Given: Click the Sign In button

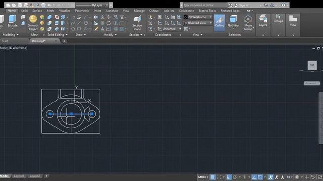Looking at the screenshot, I should pos(244,5).
